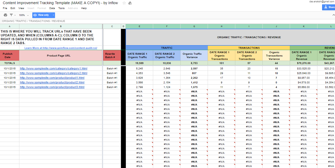Star this spreadsheet document

124,3
